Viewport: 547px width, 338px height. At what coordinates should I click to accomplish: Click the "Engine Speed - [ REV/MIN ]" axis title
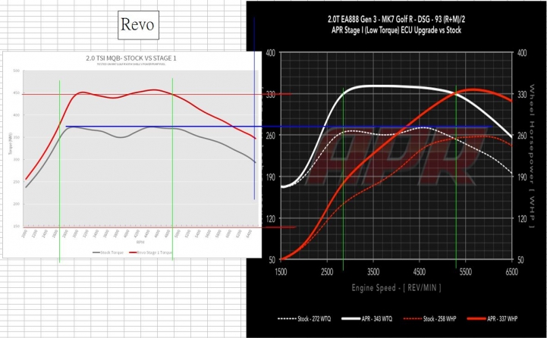pyautogui.click(x=396, y=288)
